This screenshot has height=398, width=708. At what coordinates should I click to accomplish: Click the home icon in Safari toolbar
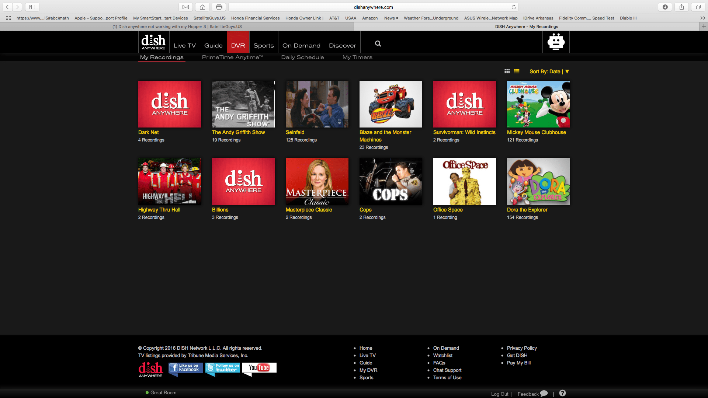pos(202,7)
